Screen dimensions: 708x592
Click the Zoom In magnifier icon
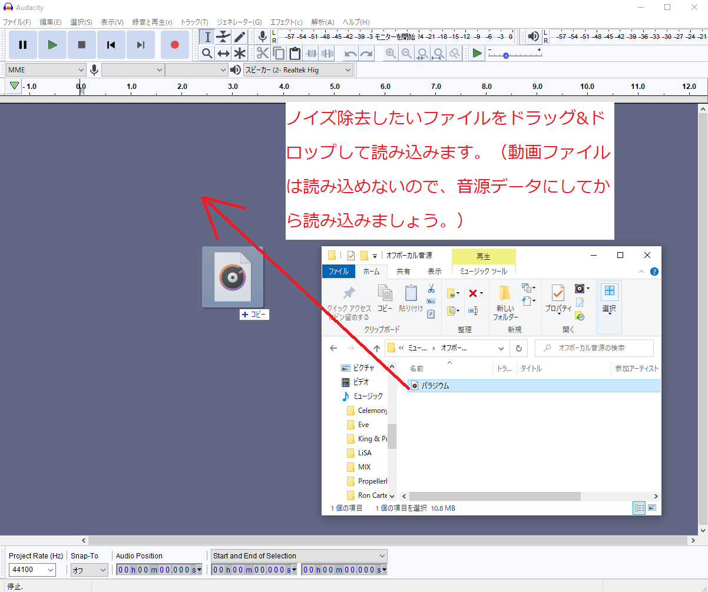[391, 53]
